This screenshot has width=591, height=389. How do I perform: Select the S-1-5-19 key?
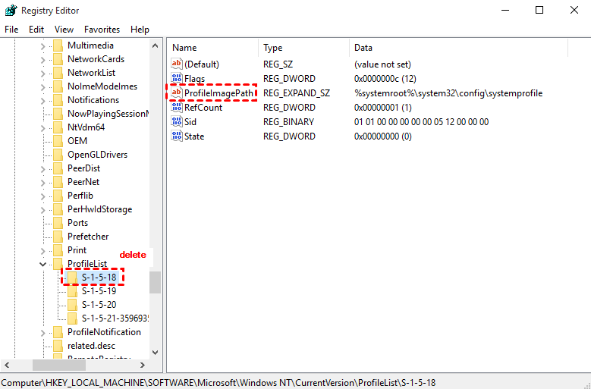pyautogui.click(x=99, y=291)
